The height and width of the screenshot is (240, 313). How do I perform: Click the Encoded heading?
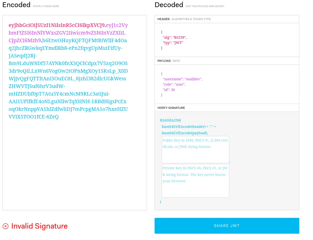17,5
